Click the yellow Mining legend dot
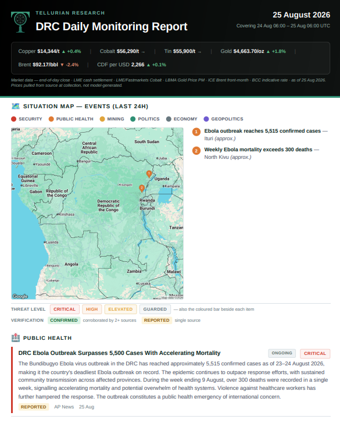This screenshot has height=423, width=340. point(102,119)
